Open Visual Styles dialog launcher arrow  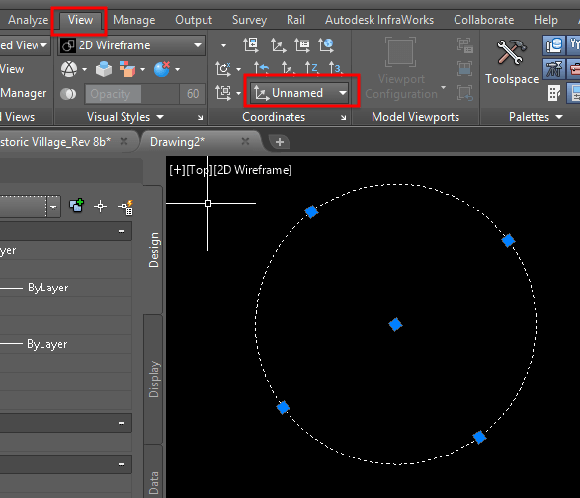[201, 118]
